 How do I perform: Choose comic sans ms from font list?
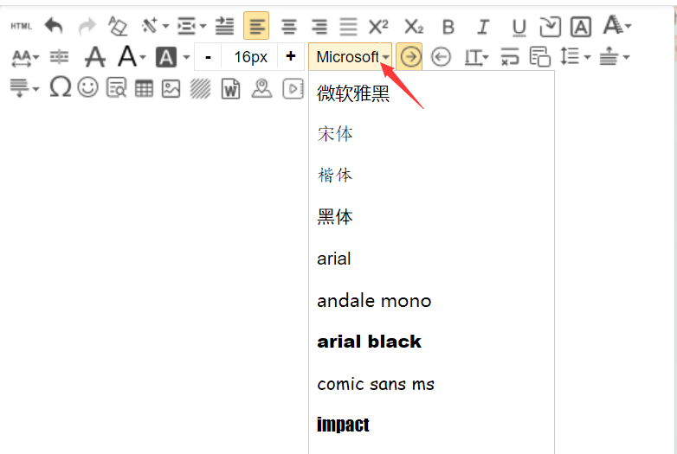pyautogui.click(x=376, y=383)
